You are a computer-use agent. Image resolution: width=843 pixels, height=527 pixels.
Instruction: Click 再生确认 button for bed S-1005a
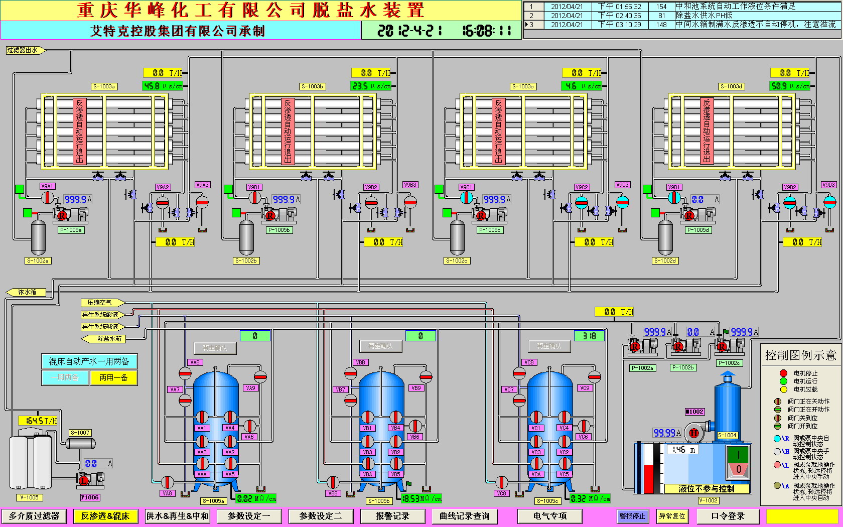click(x=215, y=348)
